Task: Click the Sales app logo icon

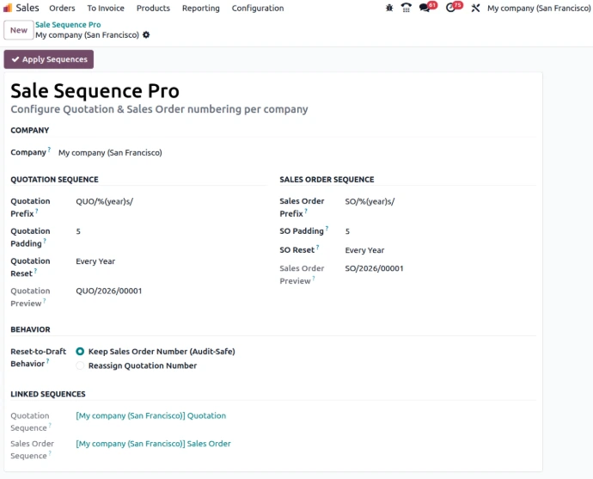Action: tap(8, 8)
